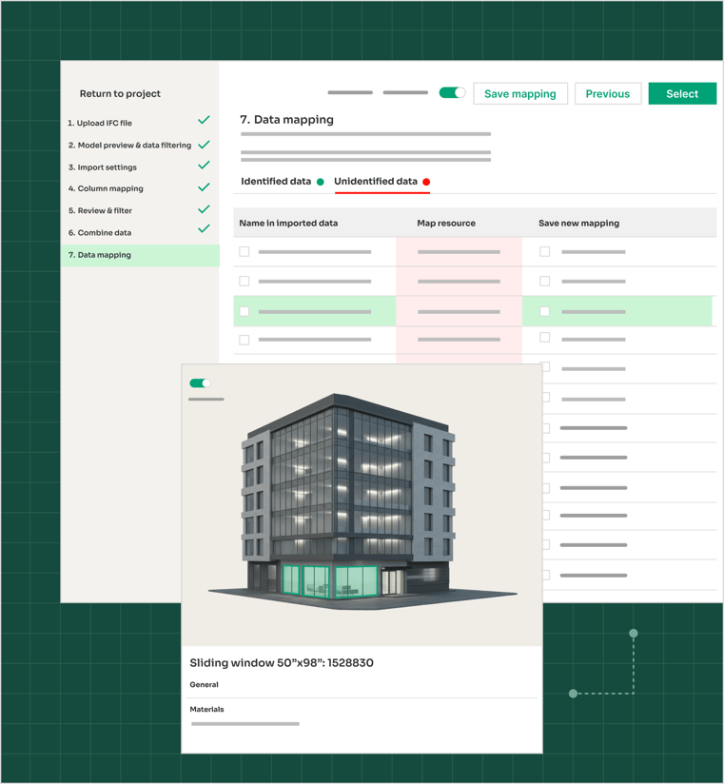Screen dimensions: 724x784
Task: Toggle the green switch beside Save mapping
Action: pos(452,93)
